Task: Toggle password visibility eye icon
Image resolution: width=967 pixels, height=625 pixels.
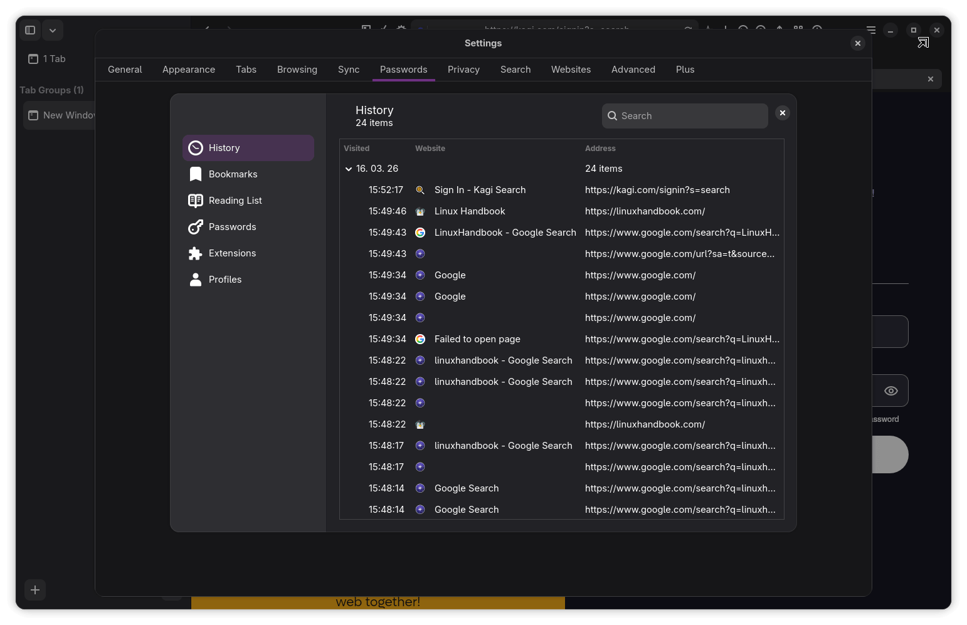Action: [890, 391]
